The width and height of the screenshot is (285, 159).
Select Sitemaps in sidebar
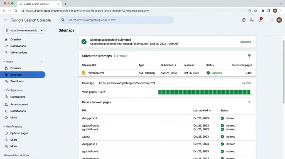[x=23, y=74]
